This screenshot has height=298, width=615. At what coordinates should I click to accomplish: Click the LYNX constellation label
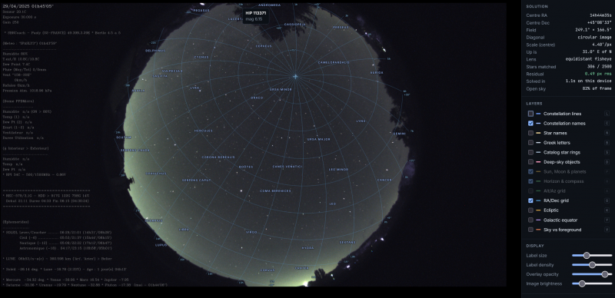coord(361,121)
